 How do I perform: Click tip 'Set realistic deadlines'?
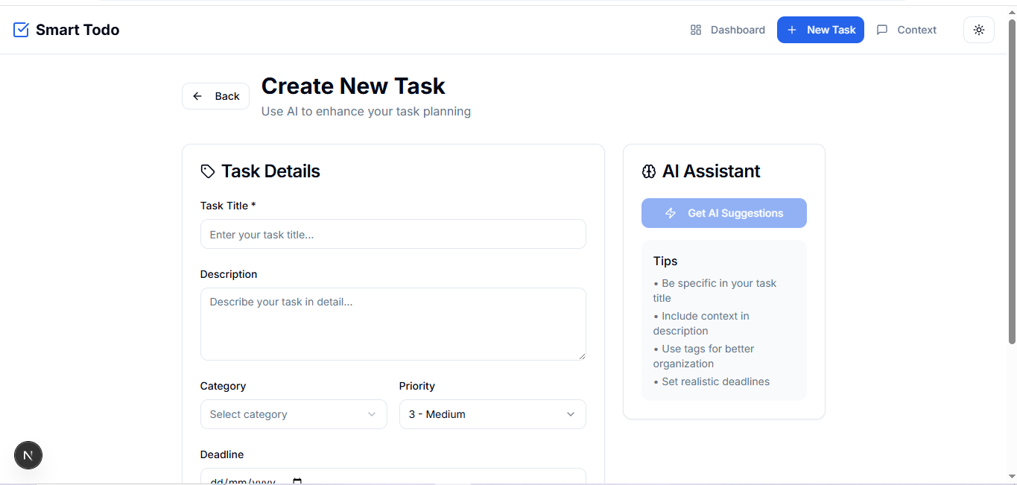click(x=712, y=381)
